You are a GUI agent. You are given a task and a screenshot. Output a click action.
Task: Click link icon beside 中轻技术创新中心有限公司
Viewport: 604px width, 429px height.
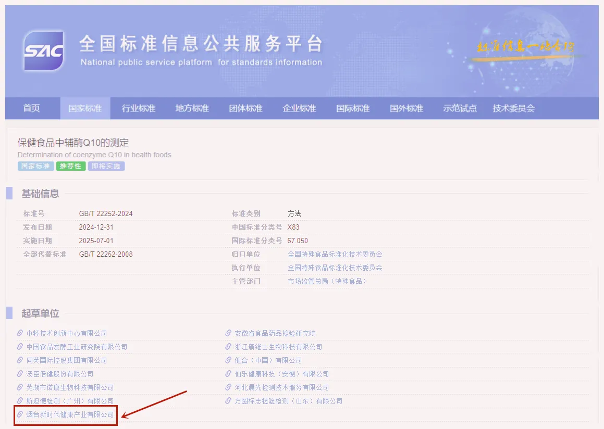[20, 333]
